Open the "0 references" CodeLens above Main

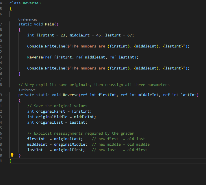[x=28, y=19]
